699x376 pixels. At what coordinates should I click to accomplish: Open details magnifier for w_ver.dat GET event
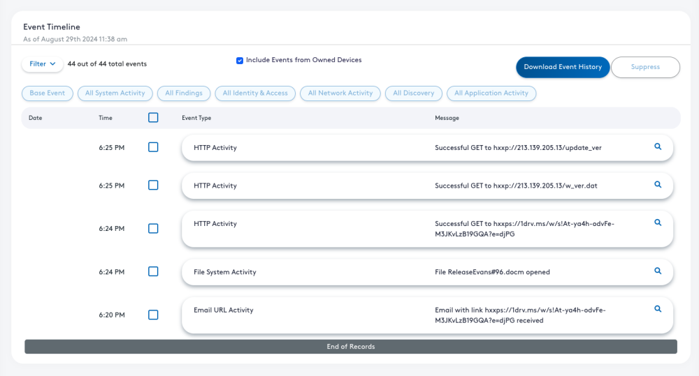point(658,184)
